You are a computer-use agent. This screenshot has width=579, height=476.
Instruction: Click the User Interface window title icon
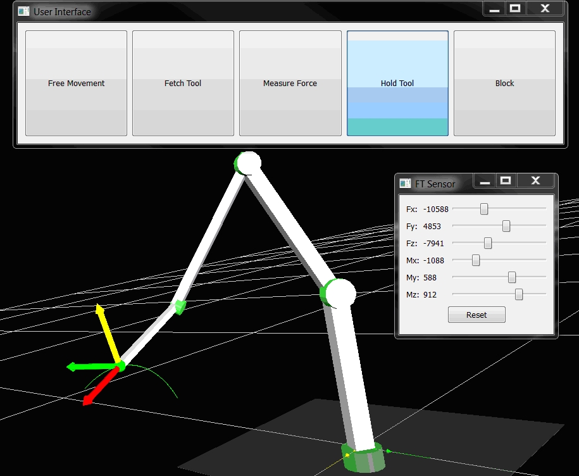pyautogui.click(x=23, y=11)
